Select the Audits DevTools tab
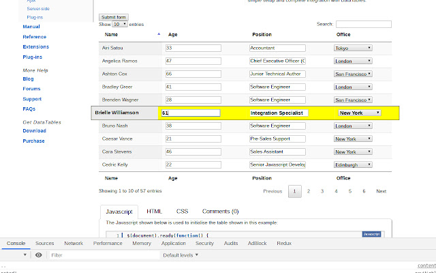The image size is (436, 273). (231, 243)
